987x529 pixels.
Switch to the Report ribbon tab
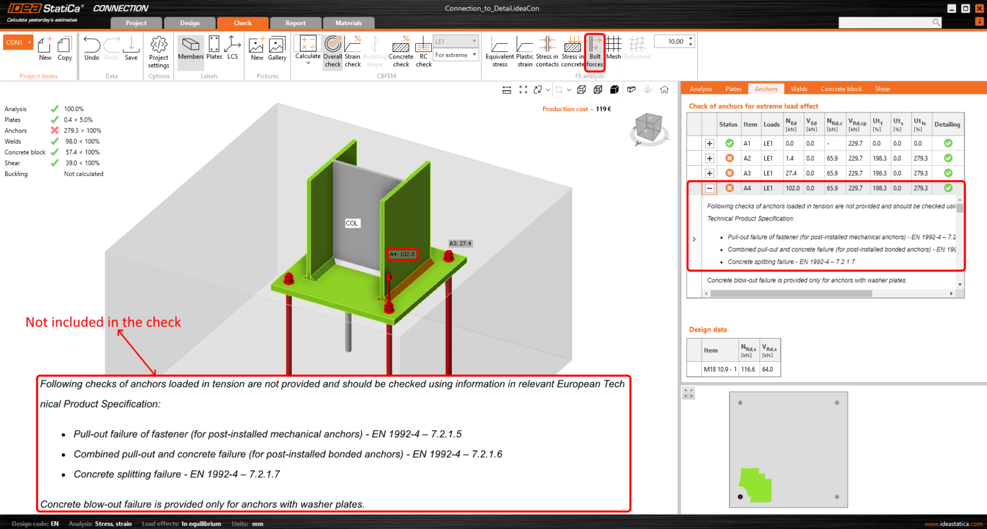coord(296,22)
